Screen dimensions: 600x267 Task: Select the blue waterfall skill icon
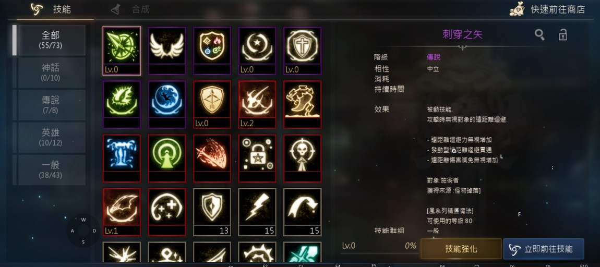click(122, 158)
